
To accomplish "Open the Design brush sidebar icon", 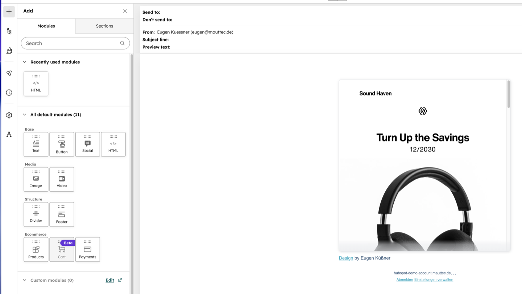I will [9, 50].
